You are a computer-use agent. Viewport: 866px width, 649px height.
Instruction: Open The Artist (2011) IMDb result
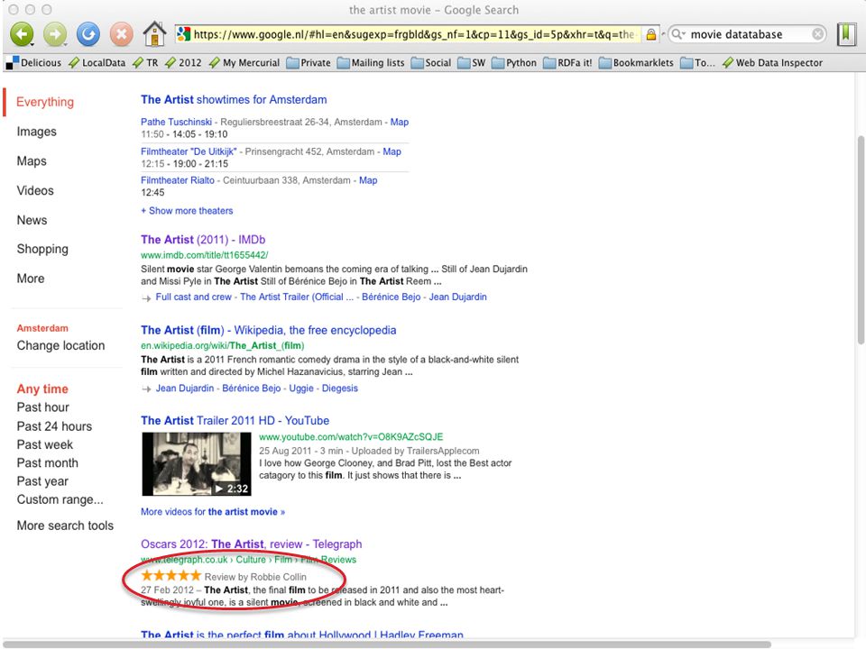point(203,240)
